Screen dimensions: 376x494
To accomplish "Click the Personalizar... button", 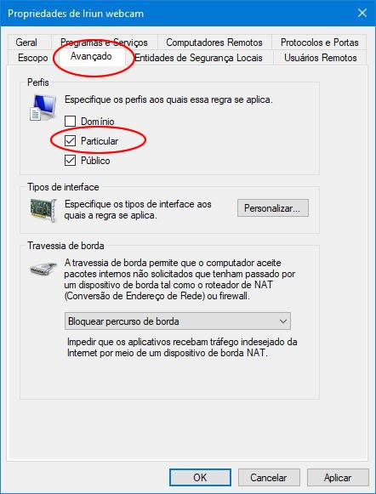I will coord(273,208).
